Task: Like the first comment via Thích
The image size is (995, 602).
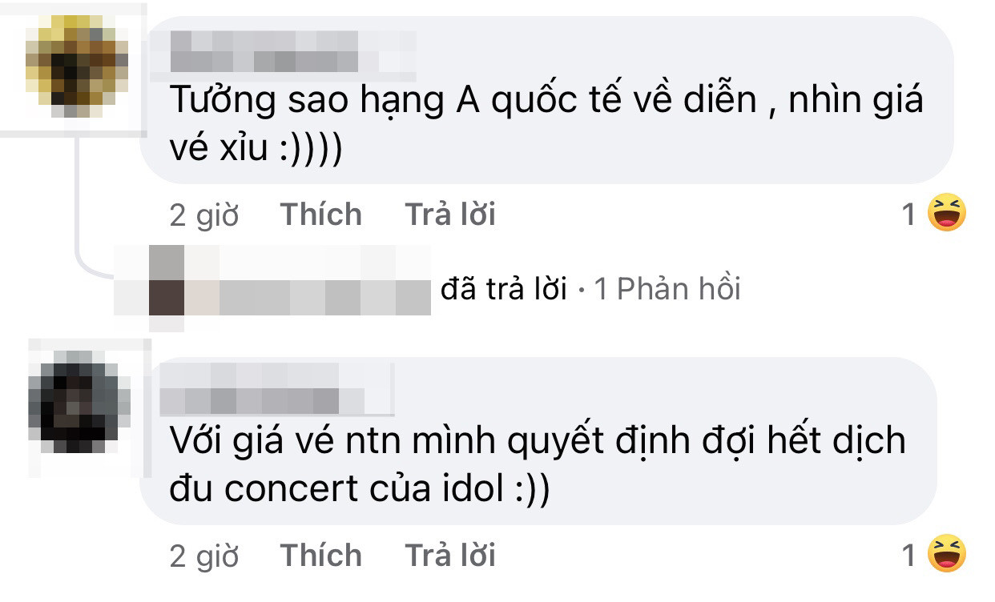Action: coord(320,214)
